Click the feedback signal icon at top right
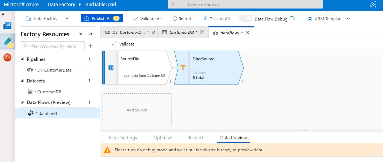The height and width of the screenshot is (162, 383). pos(373,5)
